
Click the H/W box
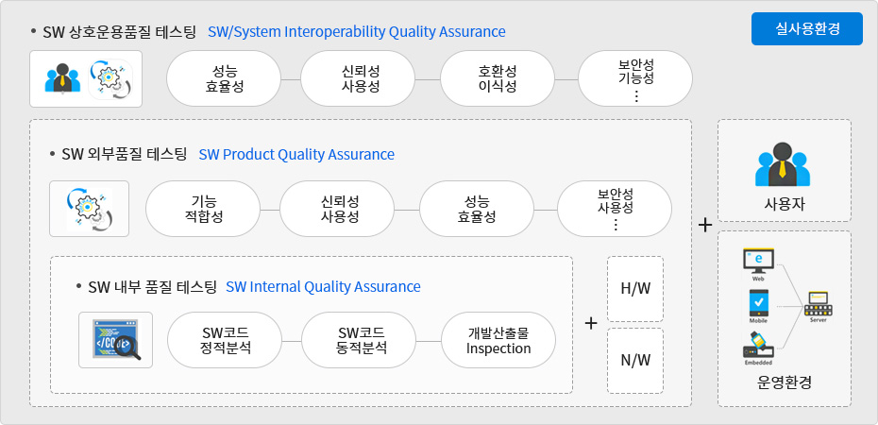pyautogui.click(x=635, y=289)
